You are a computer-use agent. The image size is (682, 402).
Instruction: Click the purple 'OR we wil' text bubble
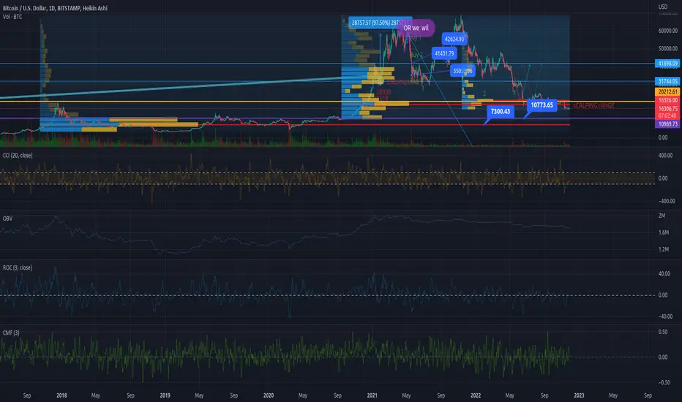(416, 28)
